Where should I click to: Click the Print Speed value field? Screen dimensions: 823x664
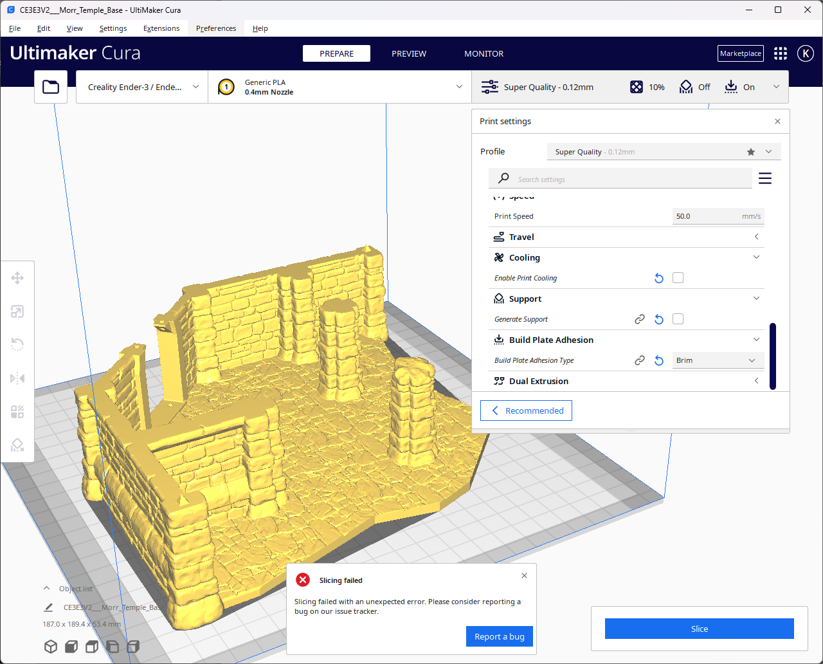click(x=707, y=216)
